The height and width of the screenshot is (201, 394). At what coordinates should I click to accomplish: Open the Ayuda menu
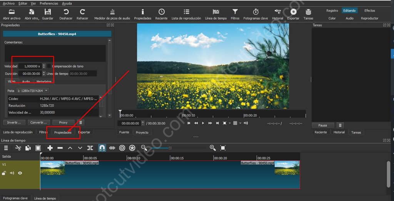pyautogui.click(x=67, y=3)
